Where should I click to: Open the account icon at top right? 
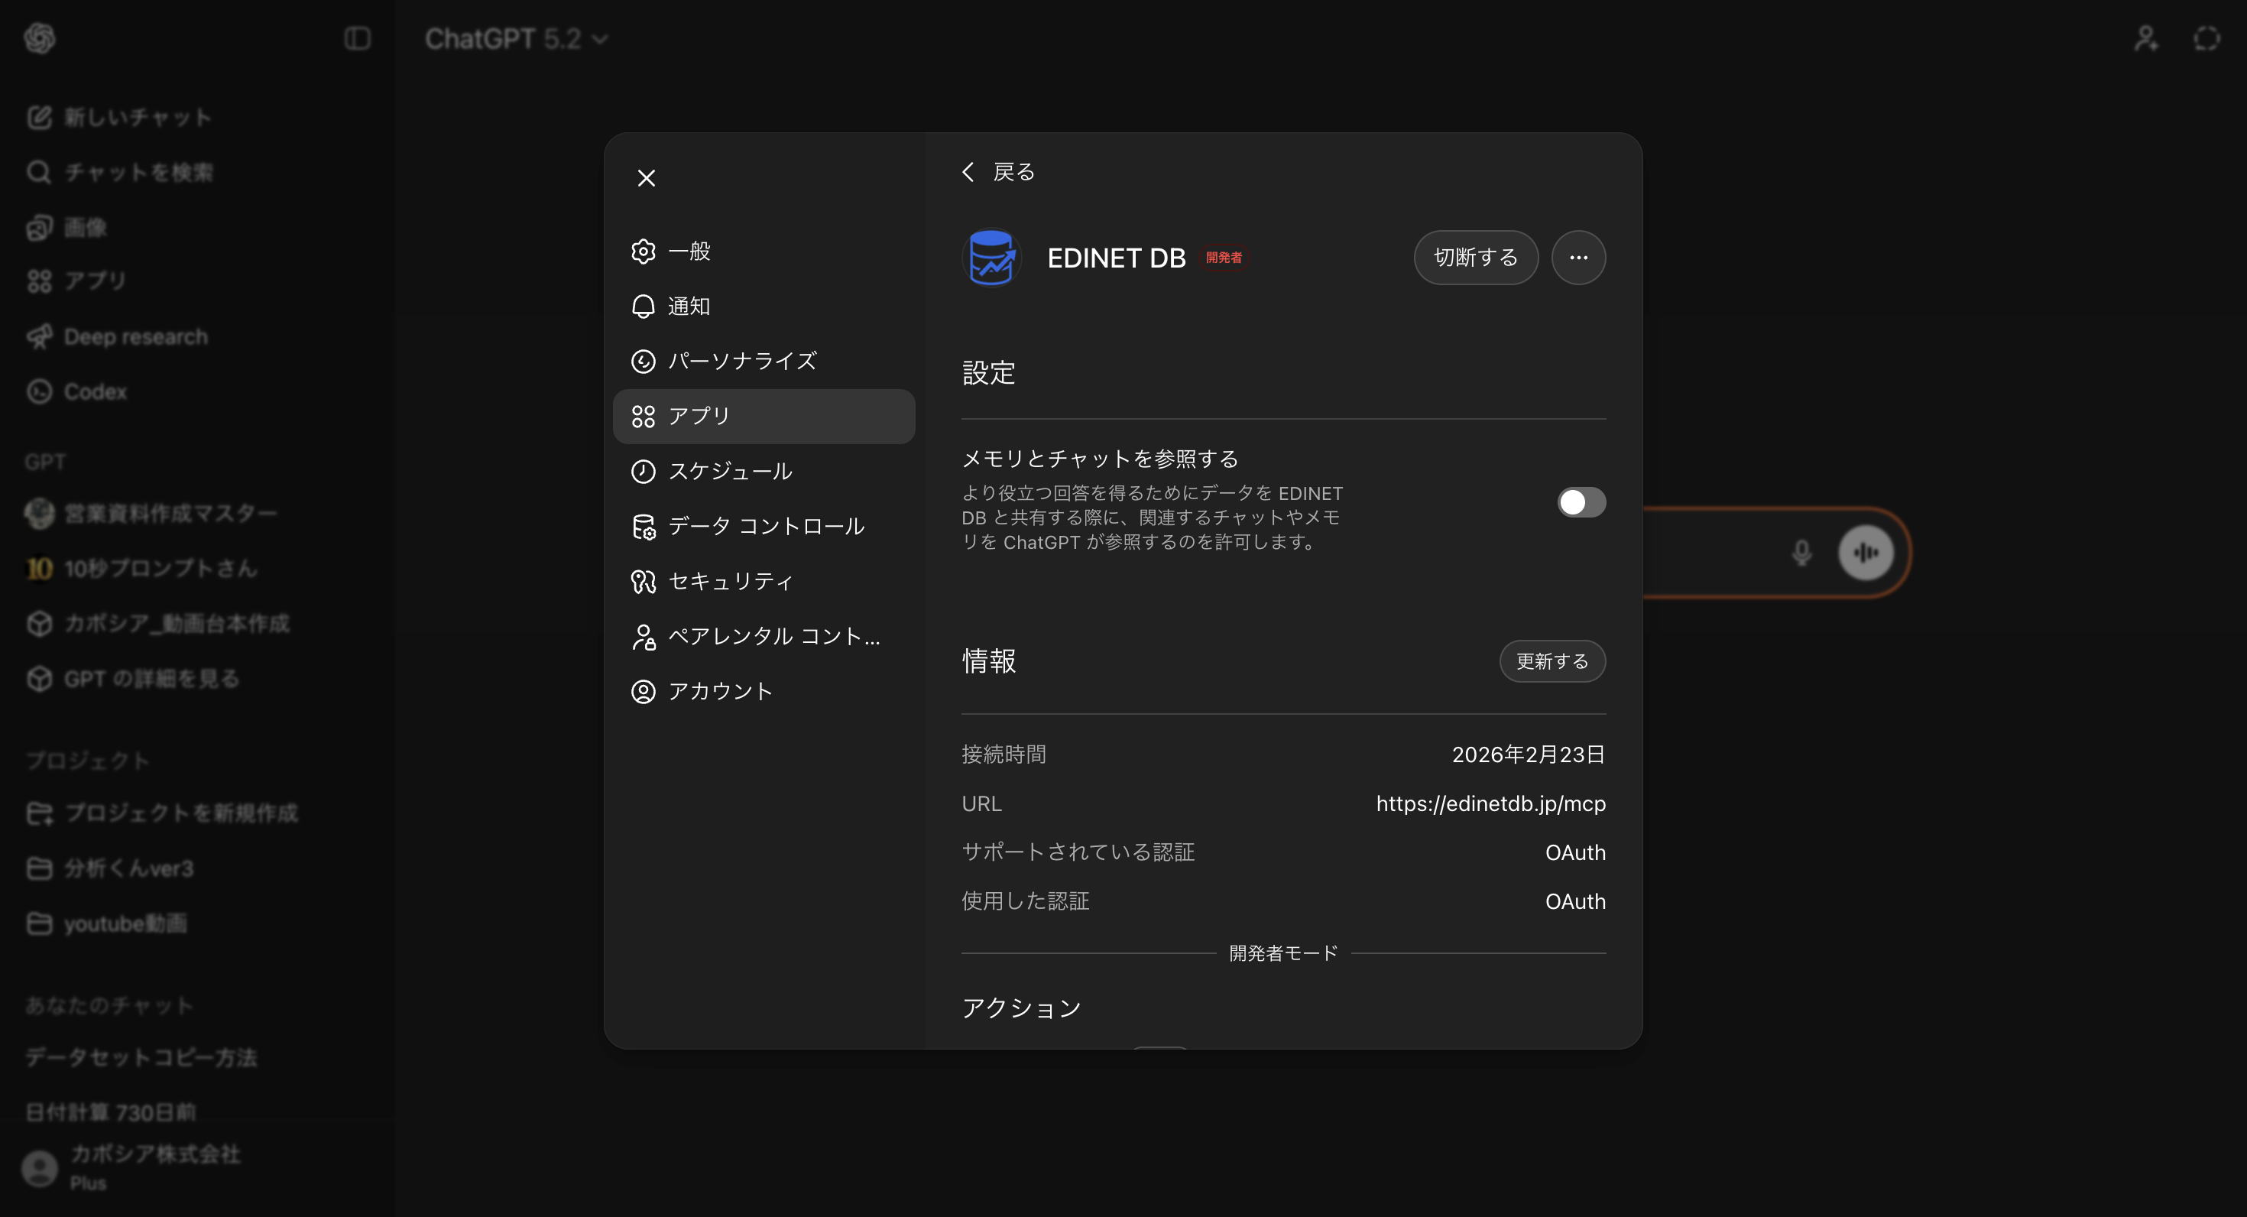pyautogui.click(x=2147, y=38)
